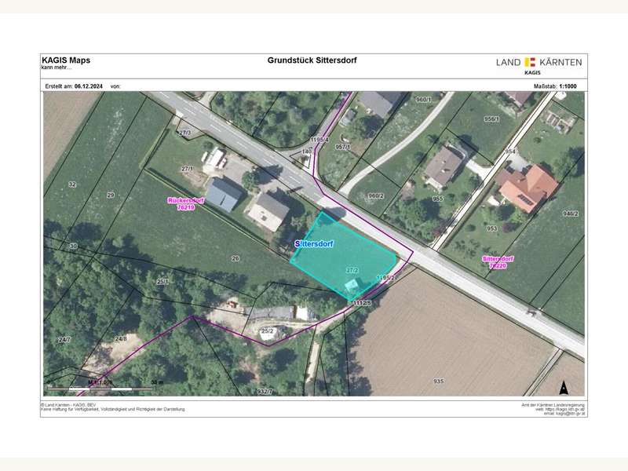Click the Grundstück Sittersdorf heading
The width and height of the screenshot is (628, 471).
point(312,60)
